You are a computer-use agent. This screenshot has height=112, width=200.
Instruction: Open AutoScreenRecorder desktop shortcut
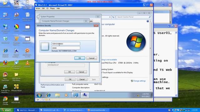(27, 53)
